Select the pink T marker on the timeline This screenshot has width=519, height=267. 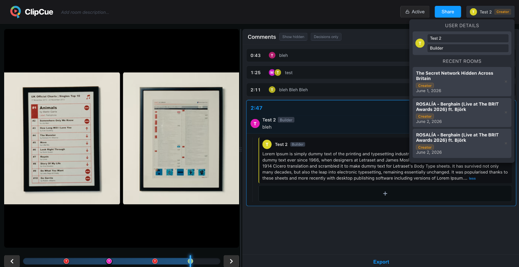(x=109, y=261)
